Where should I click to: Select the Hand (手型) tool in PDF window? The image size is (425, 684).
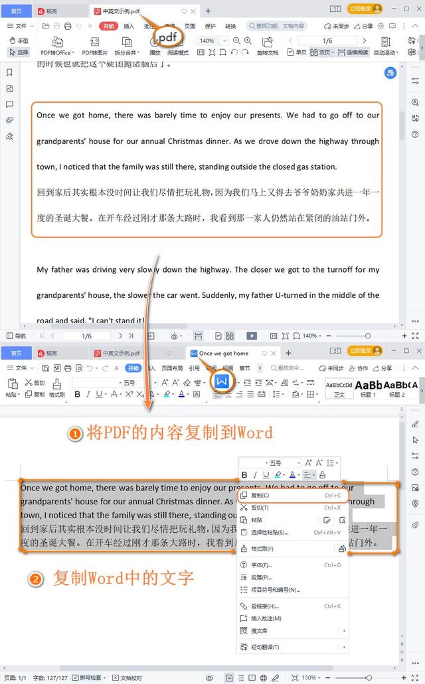(19, 40)
